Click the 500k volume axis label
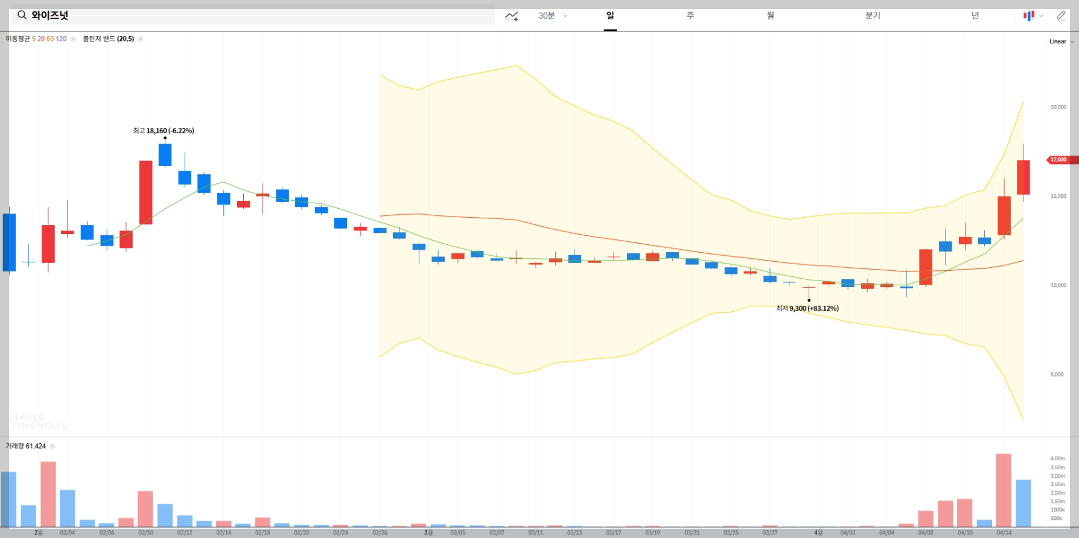Viewport: 1079px width, 538px height. coord(1056,518)
